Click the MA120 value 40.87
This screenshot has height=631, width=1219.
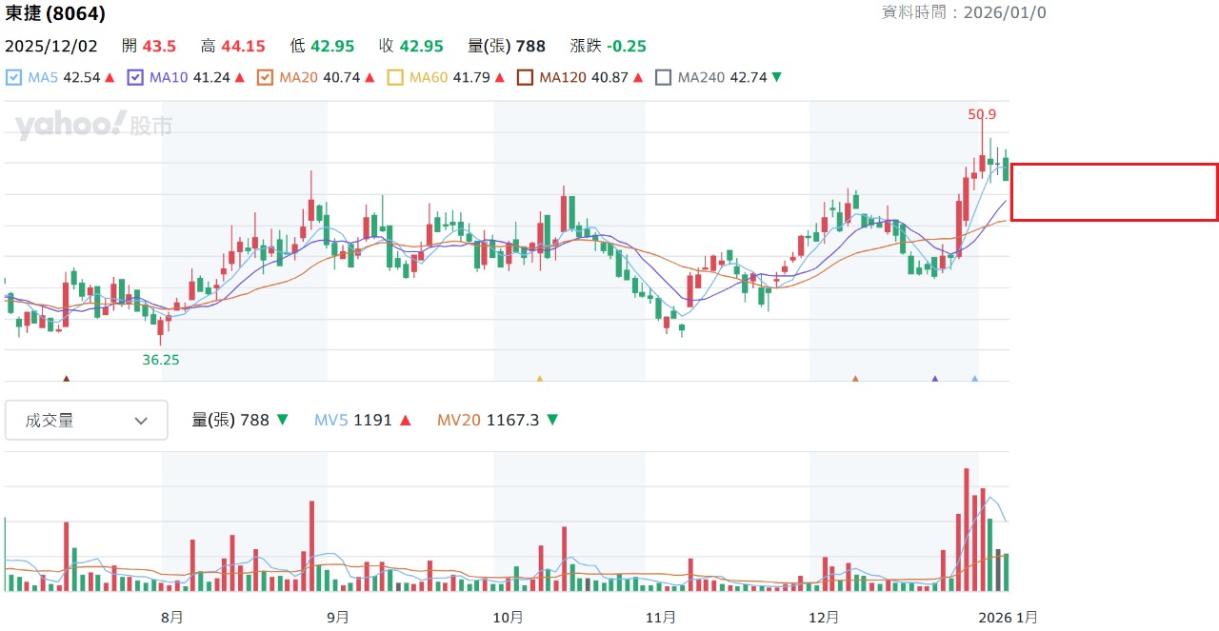tap(609, 77)
